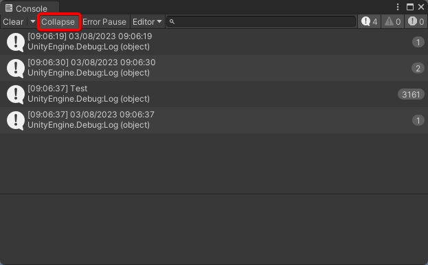Select the 09:06:37 date log entry
The height and width of the screenshot is (265, 428).
214,120
